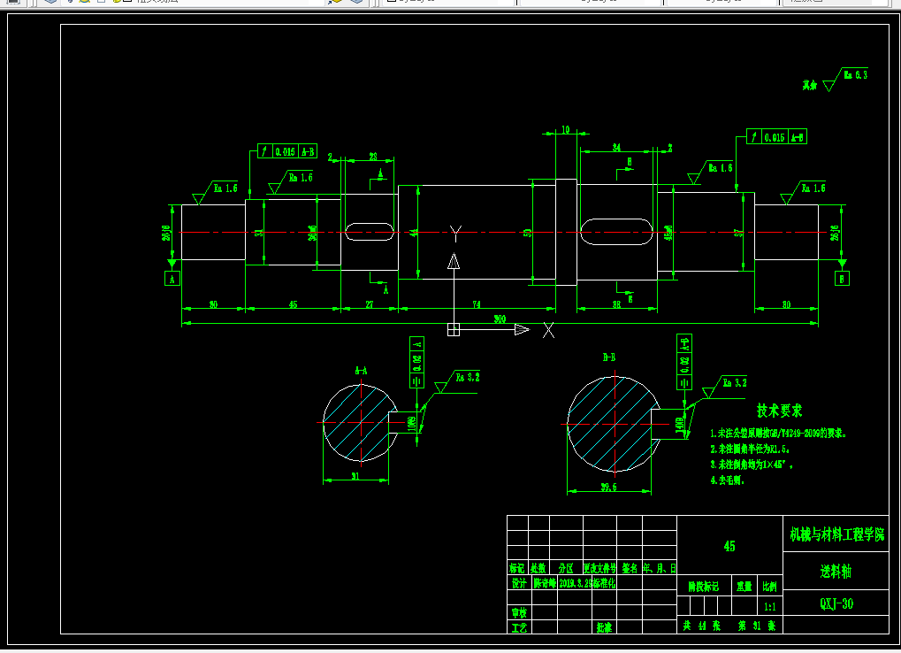This screenshot has height=653, width=901.
Task: Select the dimension 45 below the shaft
Action: (x=293, y=304)
